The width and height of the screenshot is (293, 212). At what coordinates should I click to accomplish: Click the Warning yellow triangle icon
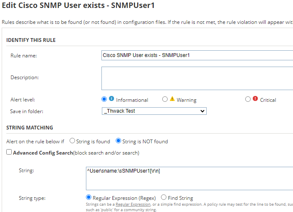172,98
